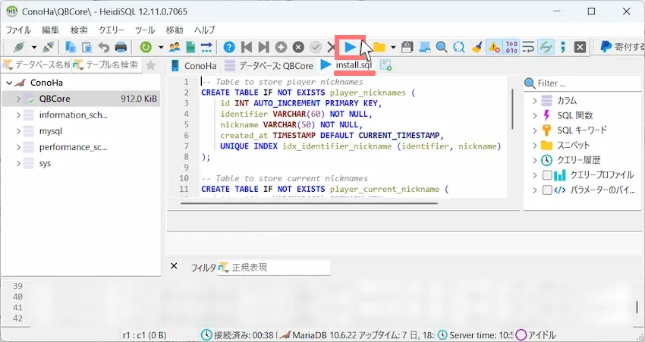This screenshot has height=342, width=645.
Task: Click the load SQL file folder icon
Action: point(379,47)
